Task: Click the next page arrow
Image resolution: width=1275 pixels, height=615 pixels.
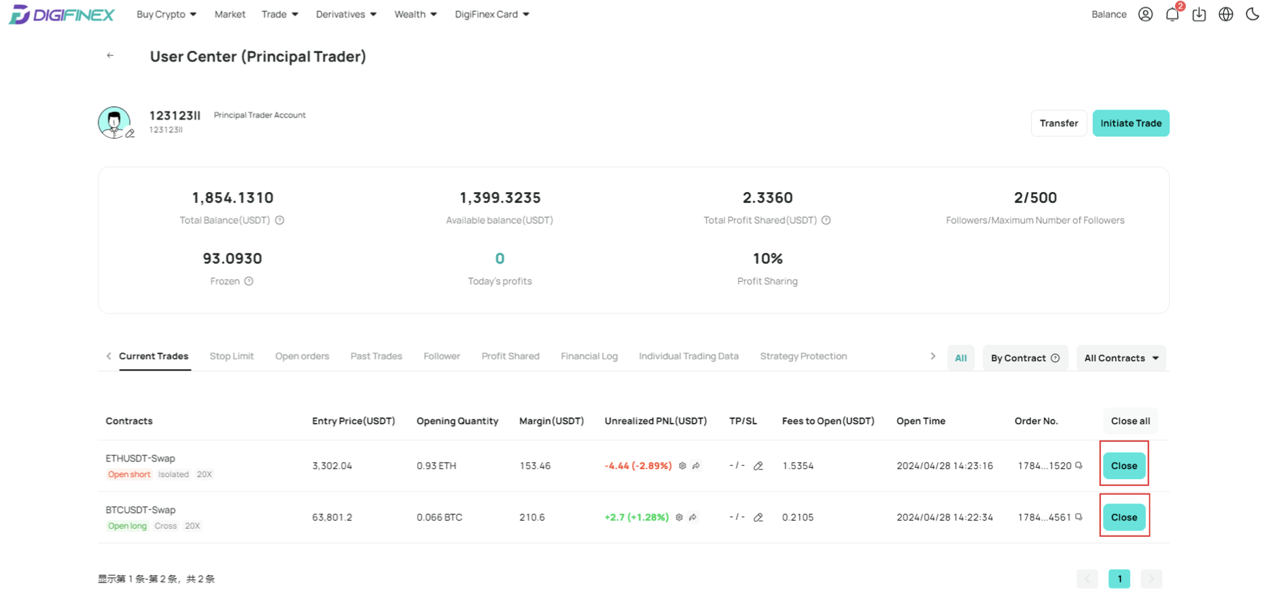Action: [x=1151, y=579]
